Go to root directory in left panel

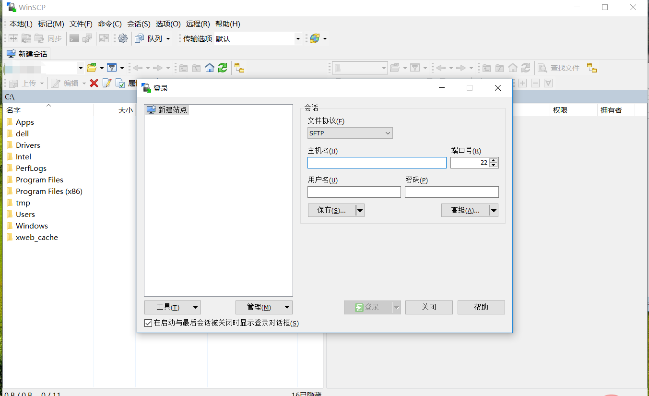click(x=196, y=68)
